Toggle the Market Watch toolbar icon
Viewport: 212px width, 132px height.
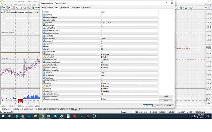13,8
